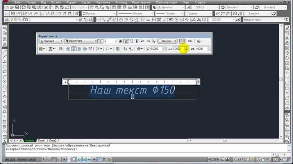Open layer list dropdown showing 0
The image size is (293, 164).
(x=43, y=19)
